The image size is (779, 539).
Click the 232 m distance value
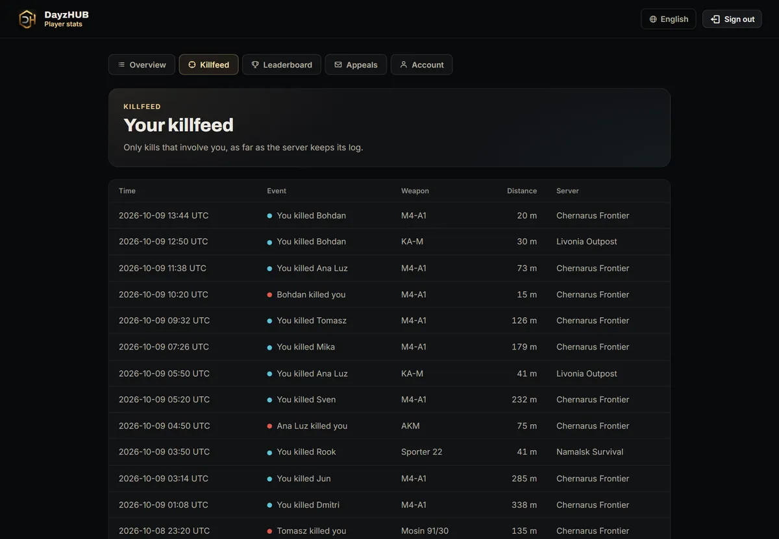click(x=524, y=400)
